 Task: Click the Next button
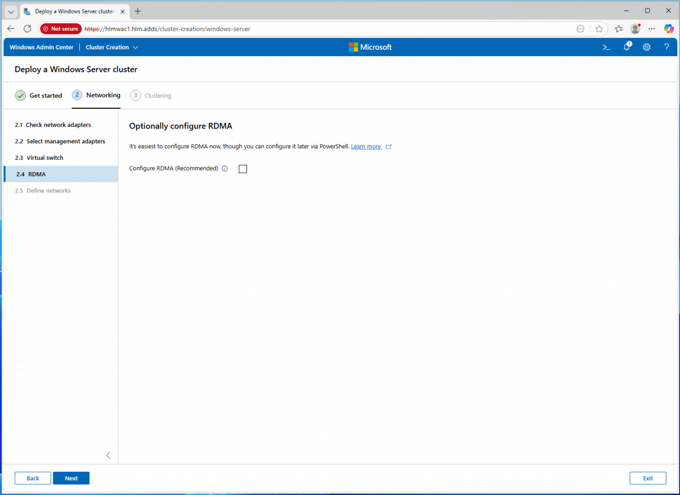(x=71, y=478)
